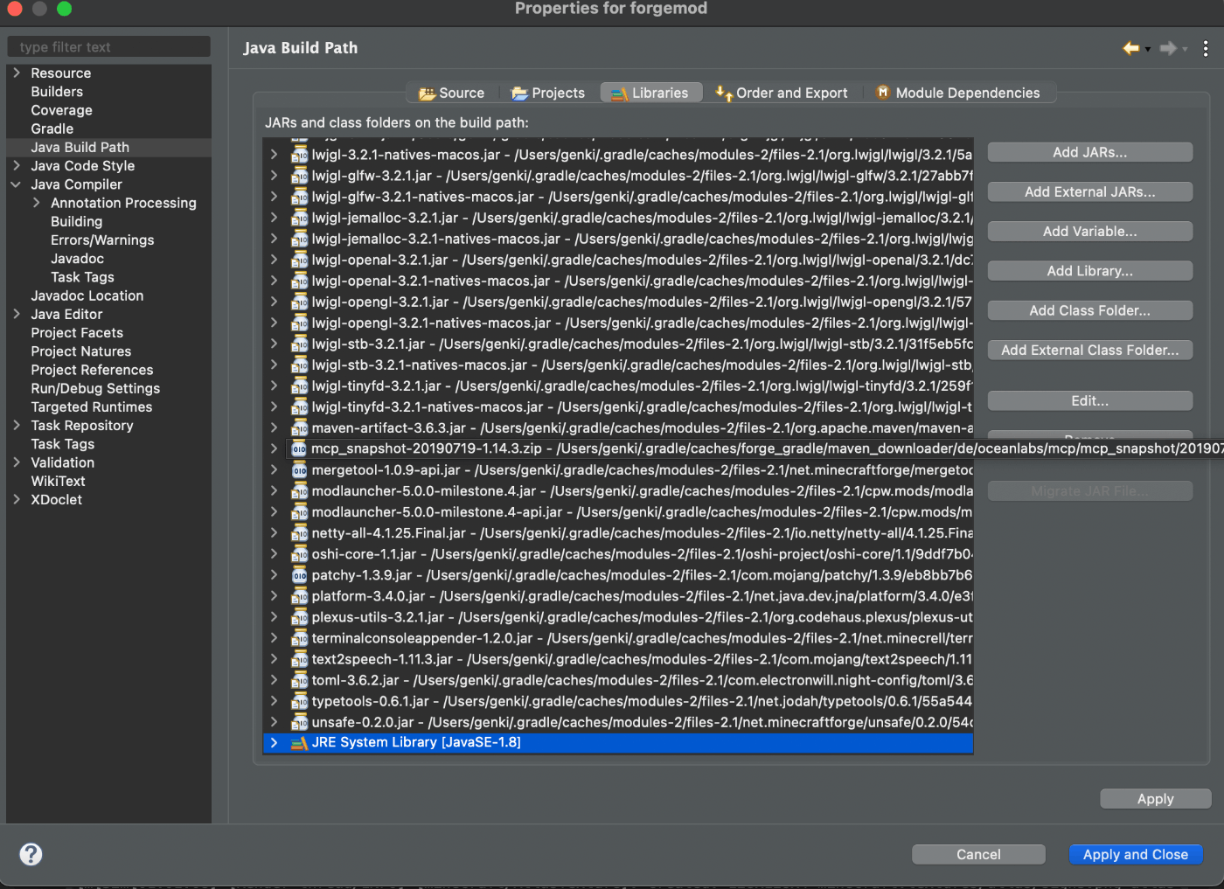The width and height of the screenshot is (1224, 889).
Task: Click the Edit button for libraries
Action: (1089, 399)
